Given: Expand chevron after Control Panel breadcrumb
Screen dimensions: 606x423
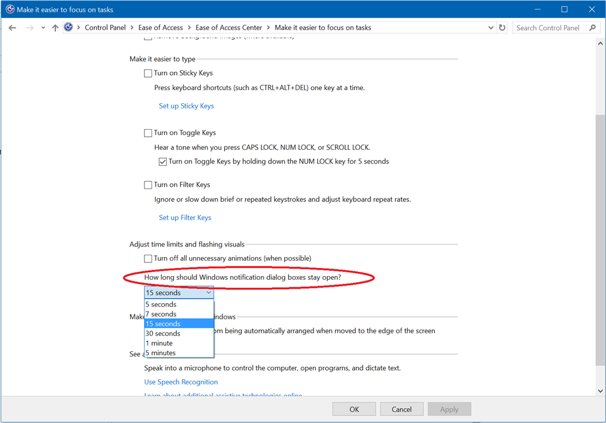Looking at the screenshot, I should click(132, 27).
